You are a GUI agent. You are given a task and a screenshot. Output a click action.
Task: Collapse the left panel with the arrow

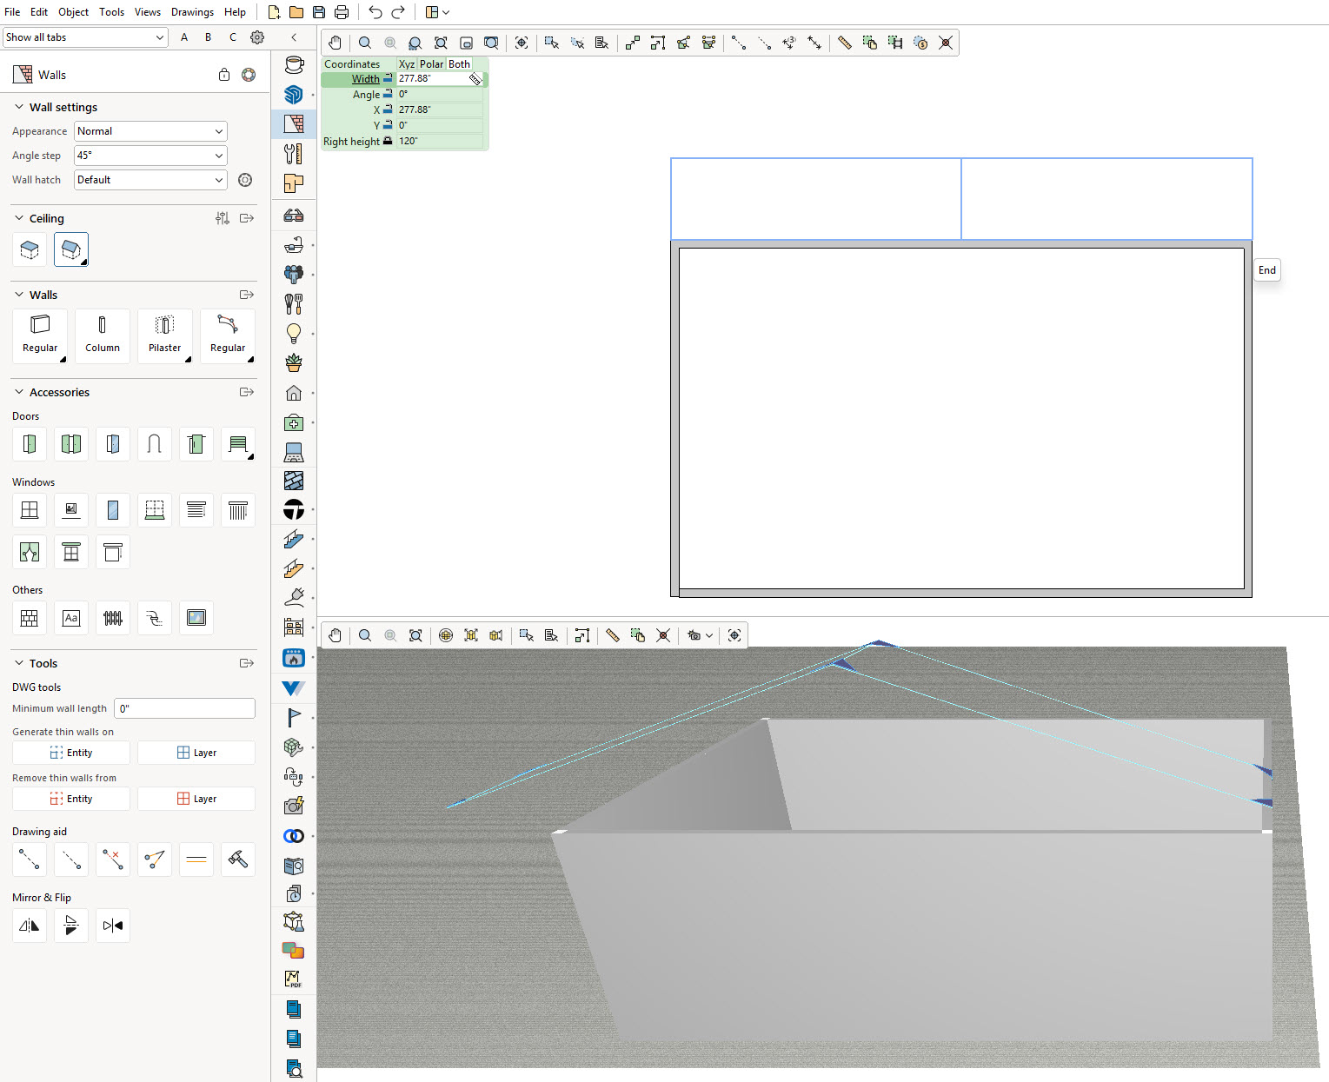click(294, 37)
